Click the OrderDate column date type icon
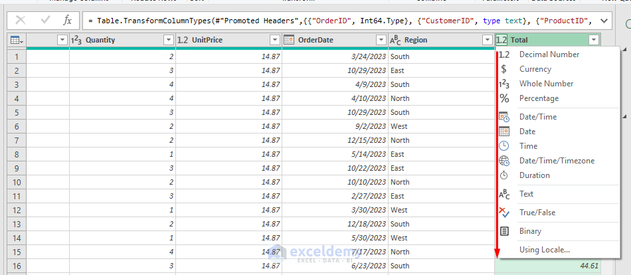 pos(288,39)
